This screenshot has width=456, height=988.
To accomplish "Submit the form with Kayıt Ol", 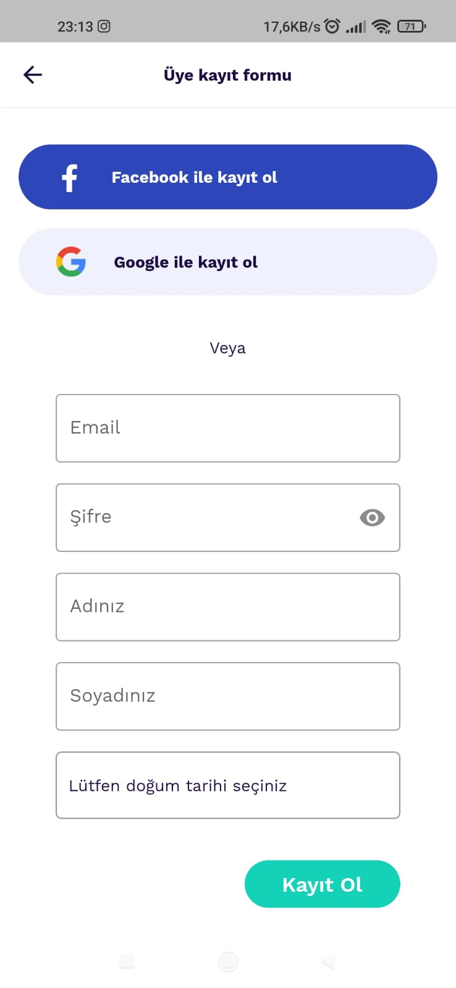I will [x=322, y=884].
